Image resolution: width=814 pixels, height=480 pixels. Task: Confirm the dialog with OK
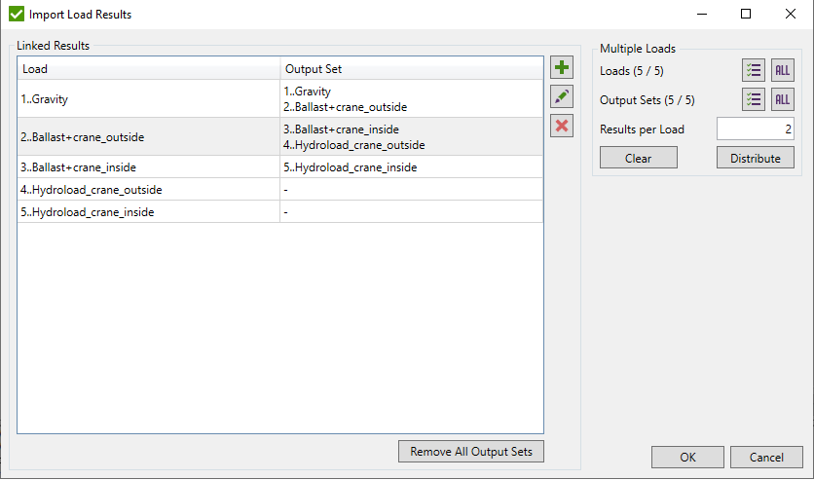pyautogui.click(x=687, y=458)
